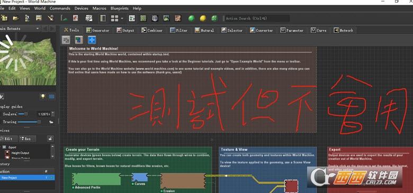This screenshot has width=413, height=193.
Task: Click the green grid layout view icon
Action: coord(143,18)
